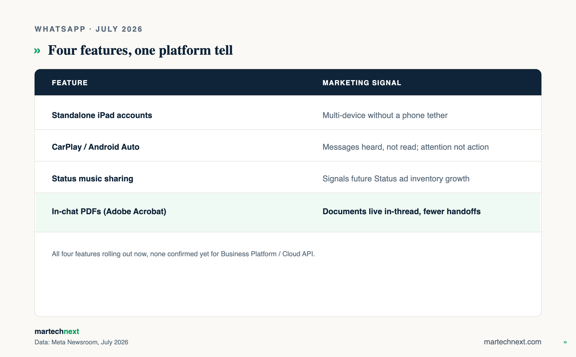
Task: Click the "MARKETING SIGNAL" column header
Action: 362,83
